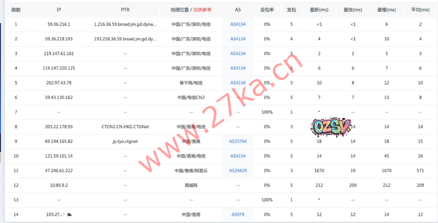
Task: Select the jp.tyo.ctgnet PTR entry
Action: 125,141
